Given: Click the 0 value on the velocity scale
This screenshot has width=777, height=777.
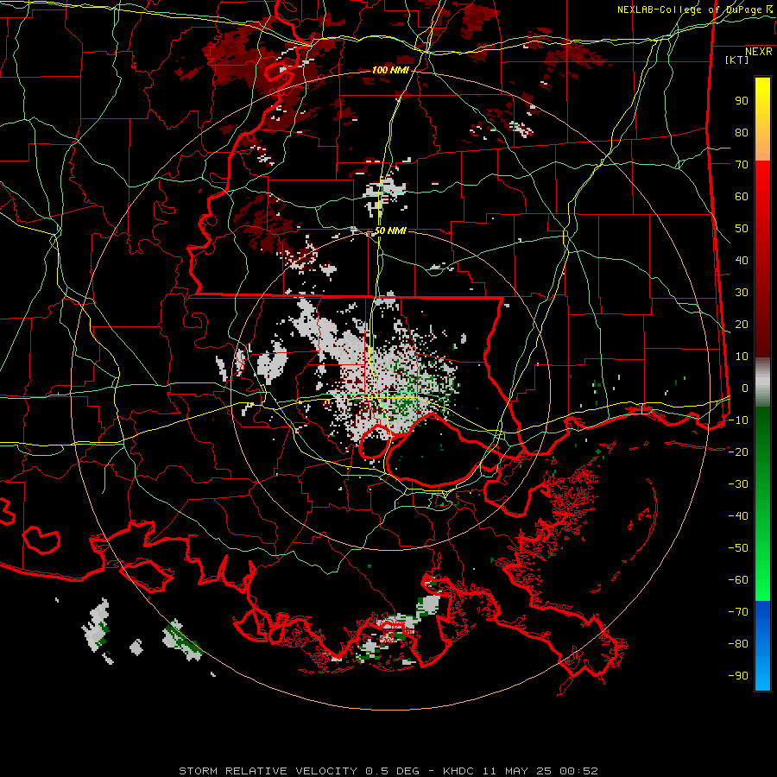Looking at the screenshot, I should (x=744, y=388).
